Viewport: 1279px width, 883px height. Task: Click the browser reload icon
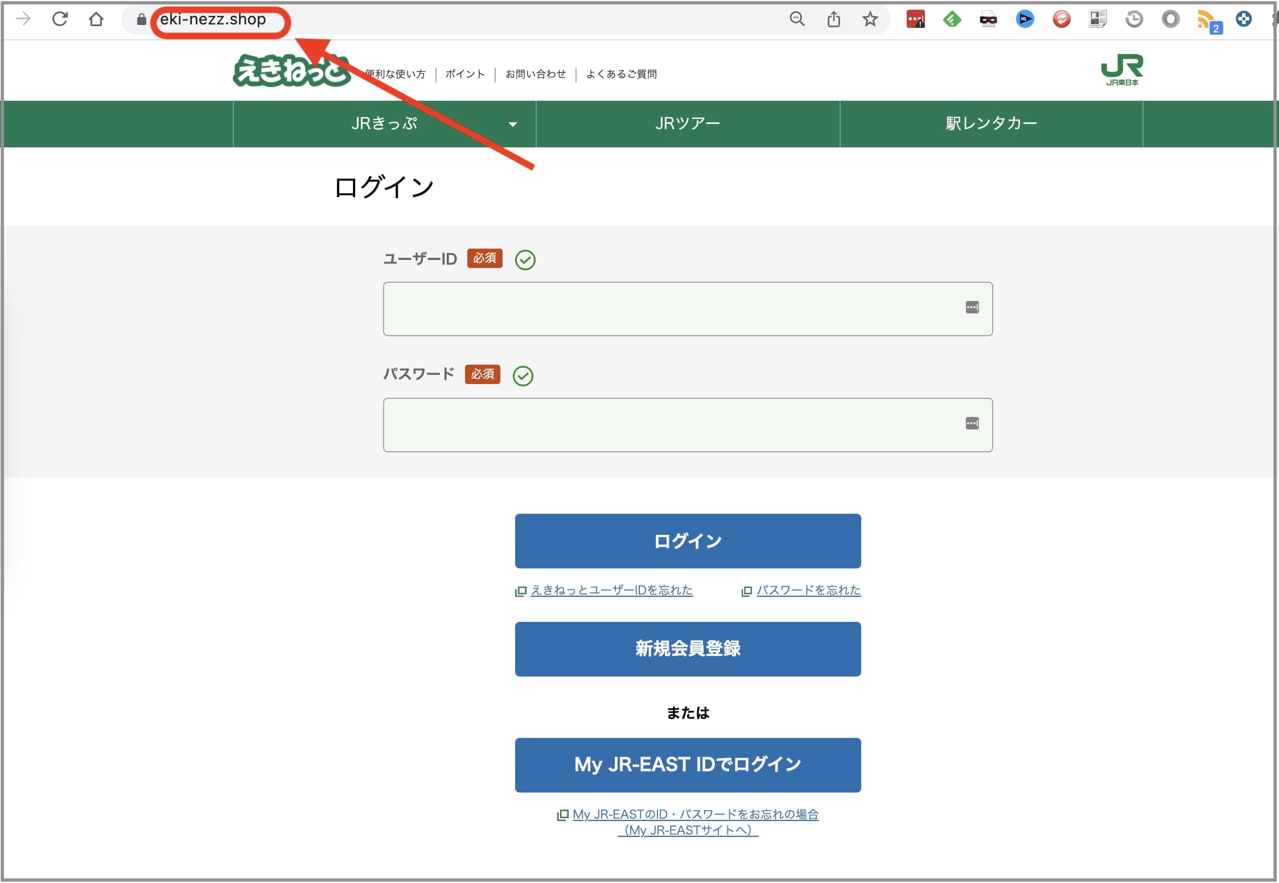pos(60,19)
